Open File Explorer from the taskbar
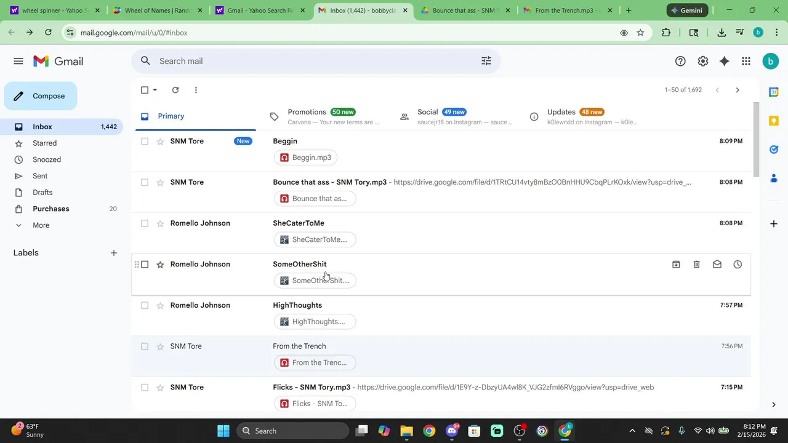 click(x=406, y=431)
